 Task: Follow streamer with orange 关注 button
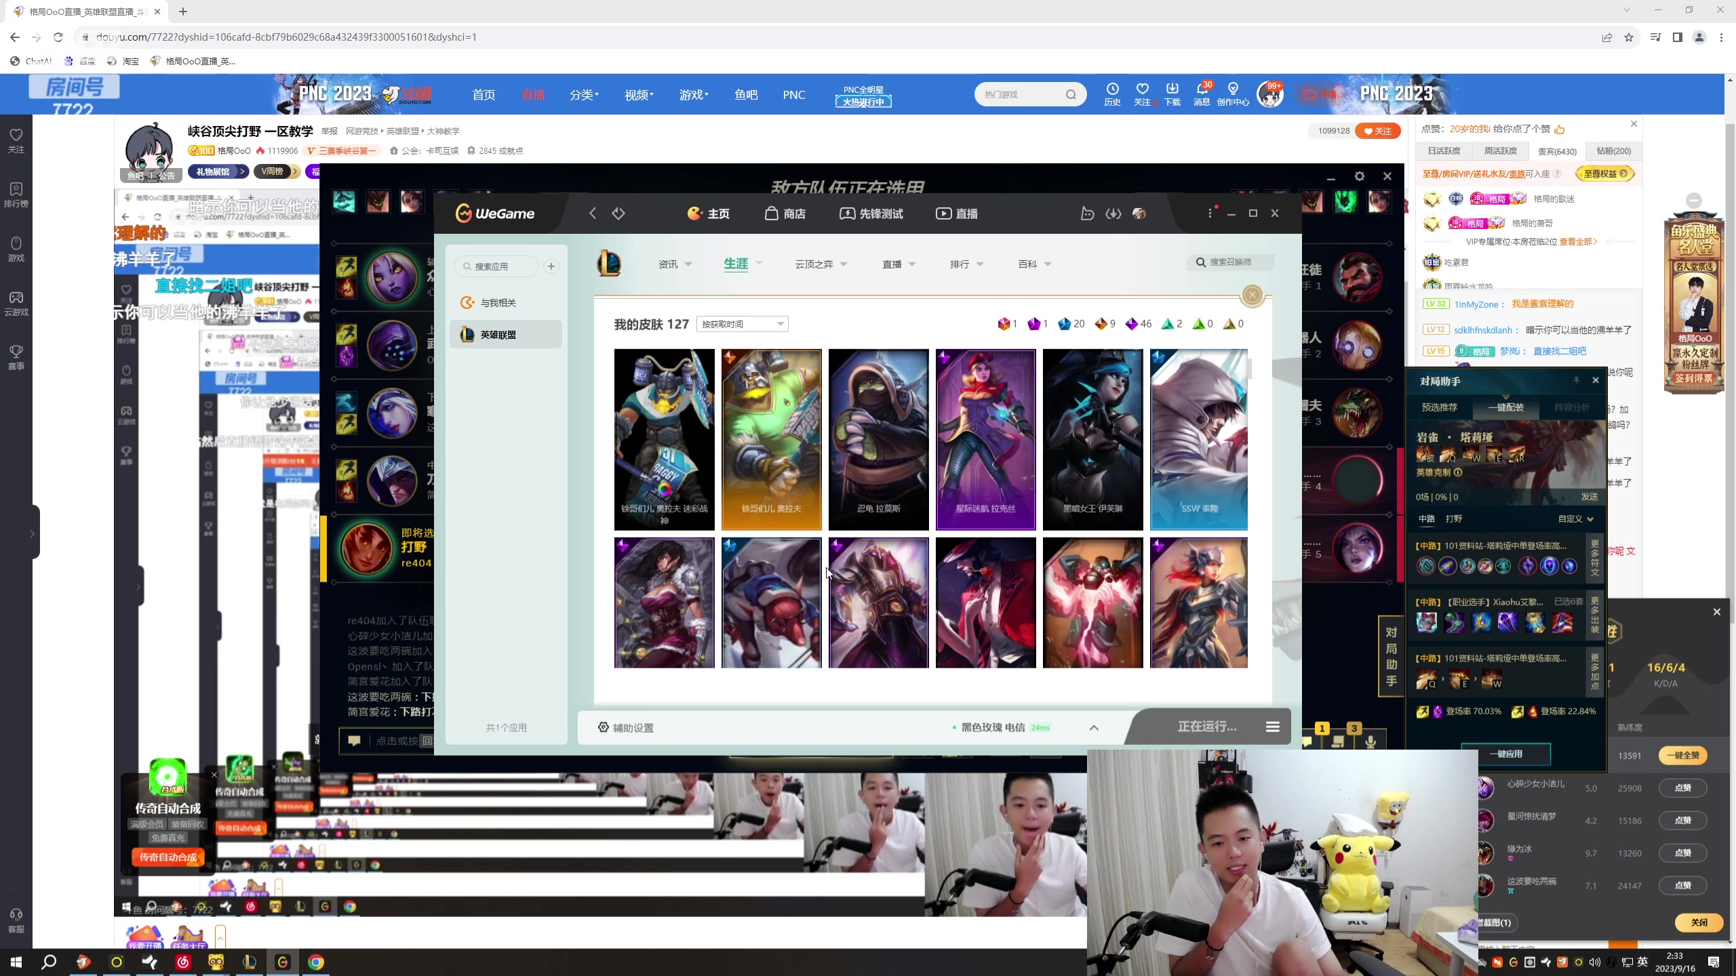(x=1378, y=131)
